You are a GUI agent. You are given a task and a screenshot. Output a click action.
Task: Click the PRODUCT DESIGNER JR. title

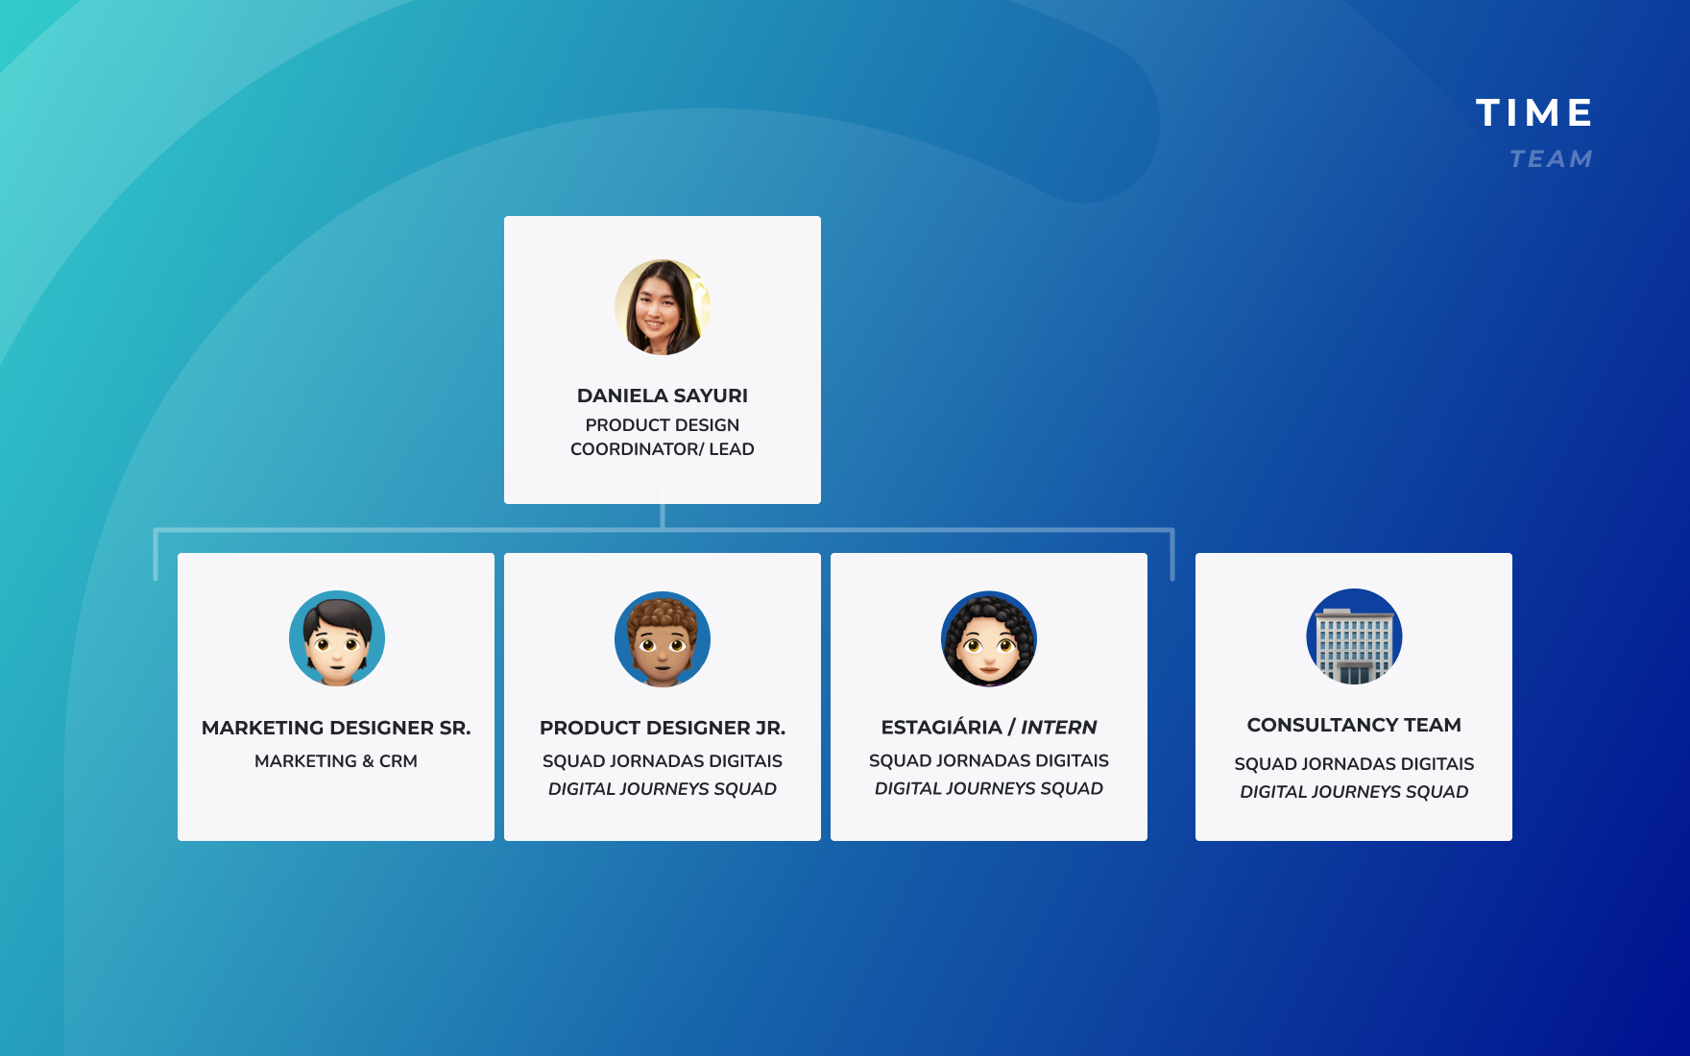[663, 728]
